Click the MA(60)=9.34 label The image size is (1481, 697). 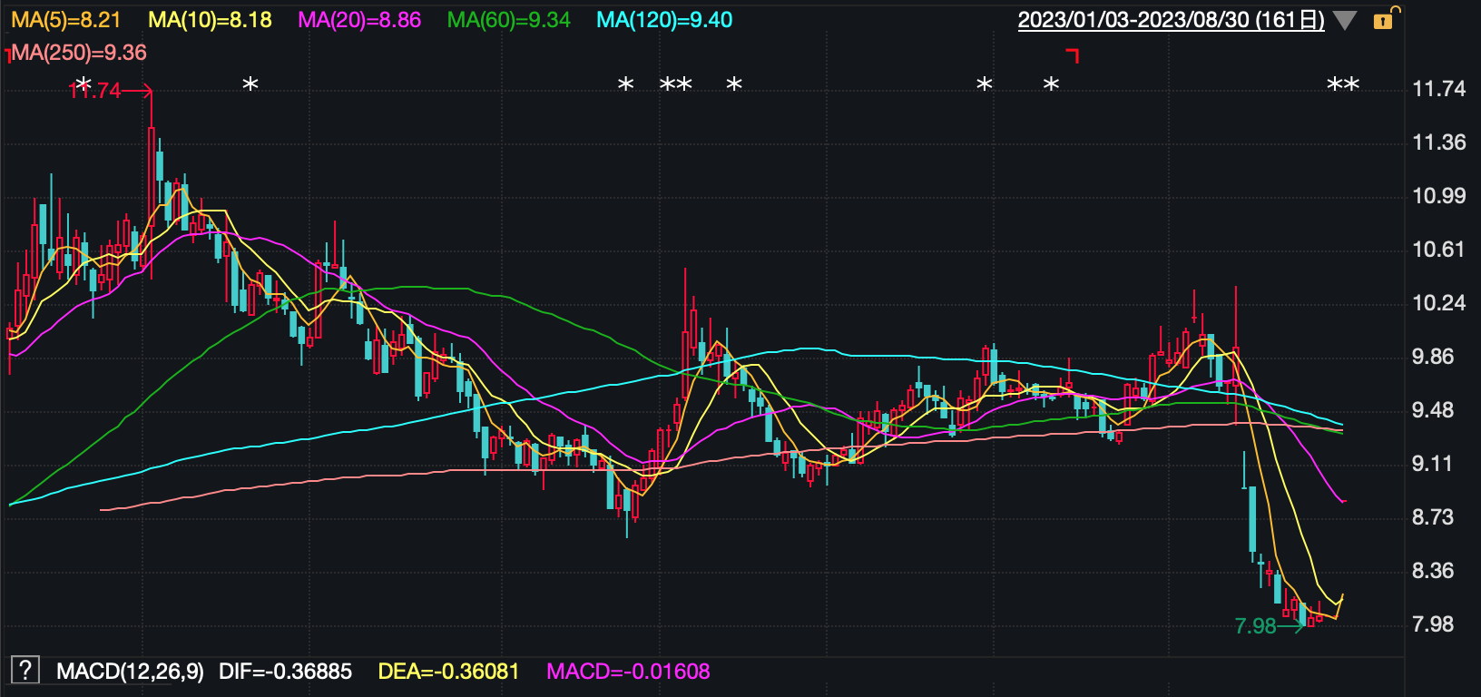[x=508, y=20]
